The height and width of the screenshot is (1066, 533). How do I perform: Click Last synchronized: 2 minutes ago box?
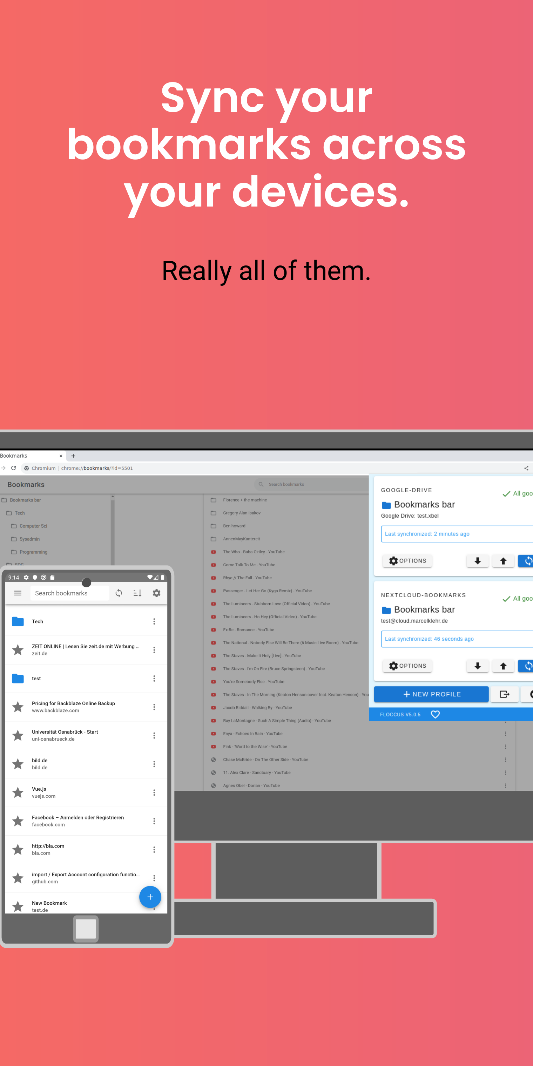[x=457, y=534]
